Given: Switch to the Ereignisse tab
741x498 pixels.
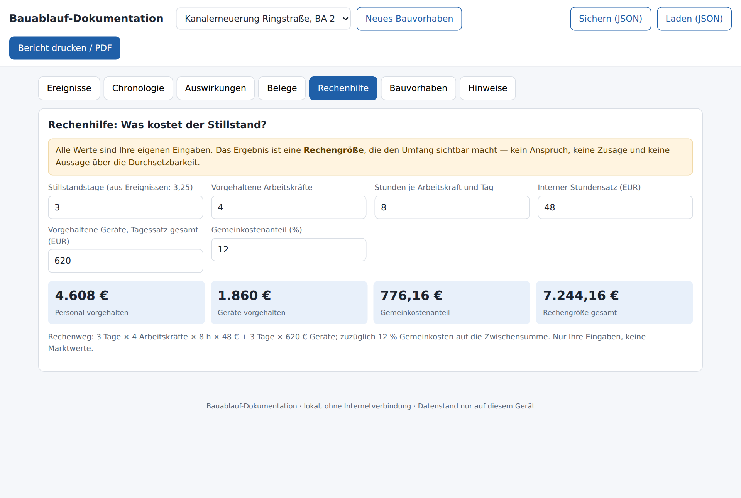Looking at the screenshot, I should (x=69, y=88).
